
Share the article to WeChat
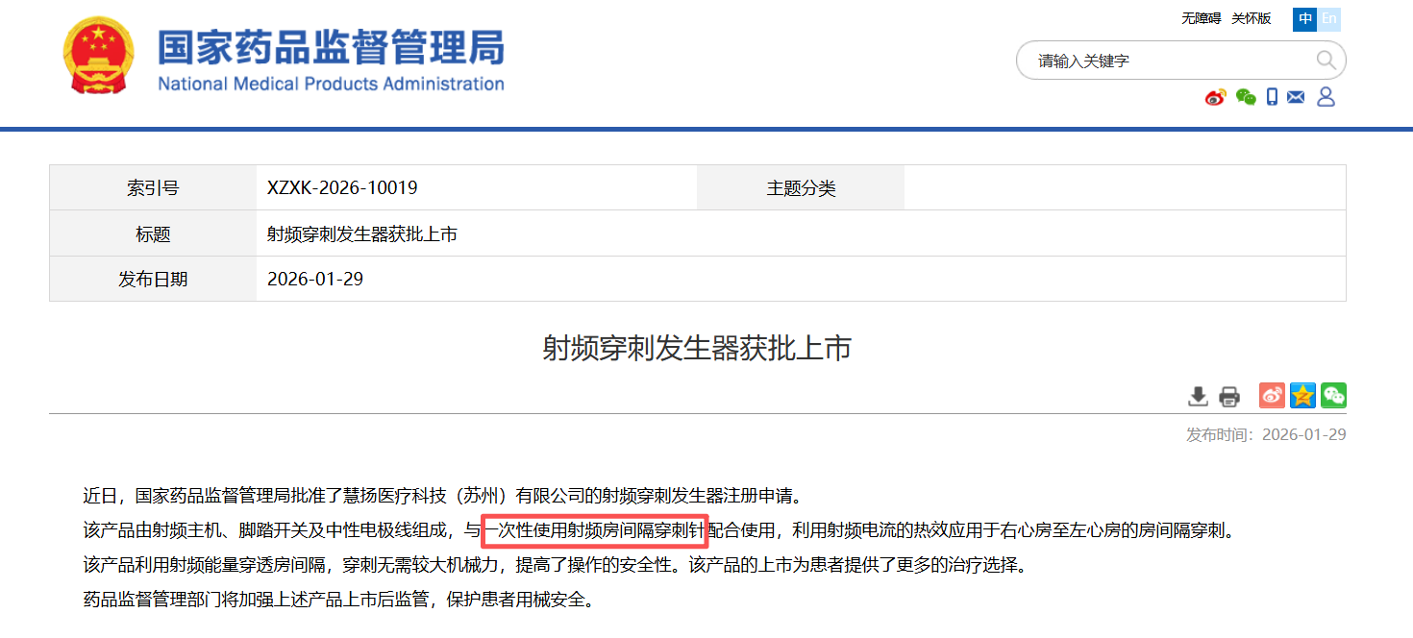pyautogui.click(x=1333, y=395)
